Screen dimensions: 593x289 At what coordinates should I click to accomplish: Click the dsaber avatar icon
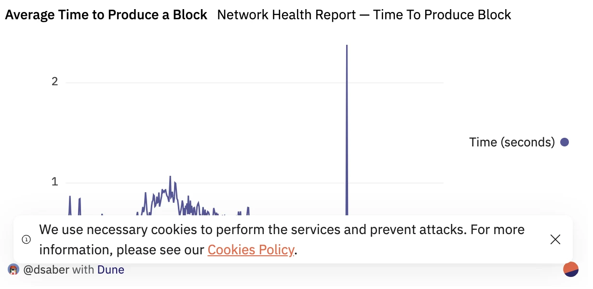13,270
